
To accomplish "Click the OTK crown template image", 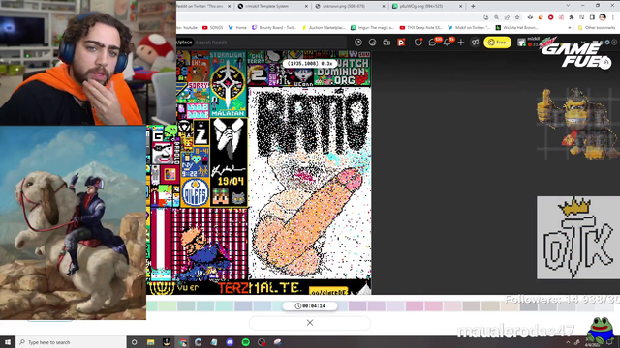I will pyautogui.click(x=578, y=238).
